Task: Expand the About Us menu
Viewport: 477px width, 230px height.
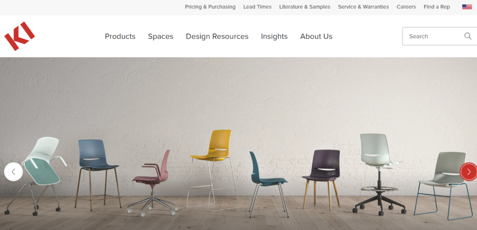Action: coord(316,36)
